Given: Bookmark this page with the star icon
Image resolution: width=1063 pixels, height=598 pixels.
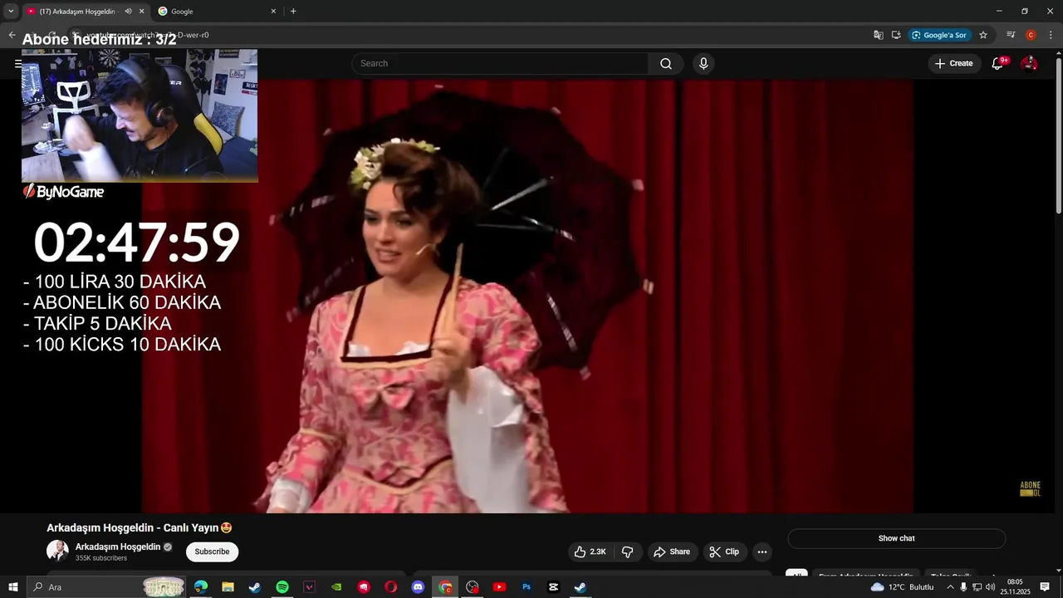Looking at the screenshot, I should coord(983,35).
